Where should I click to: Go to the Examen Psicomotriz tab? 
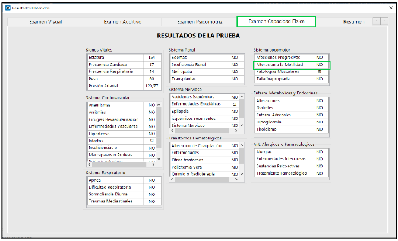point(200,21)
